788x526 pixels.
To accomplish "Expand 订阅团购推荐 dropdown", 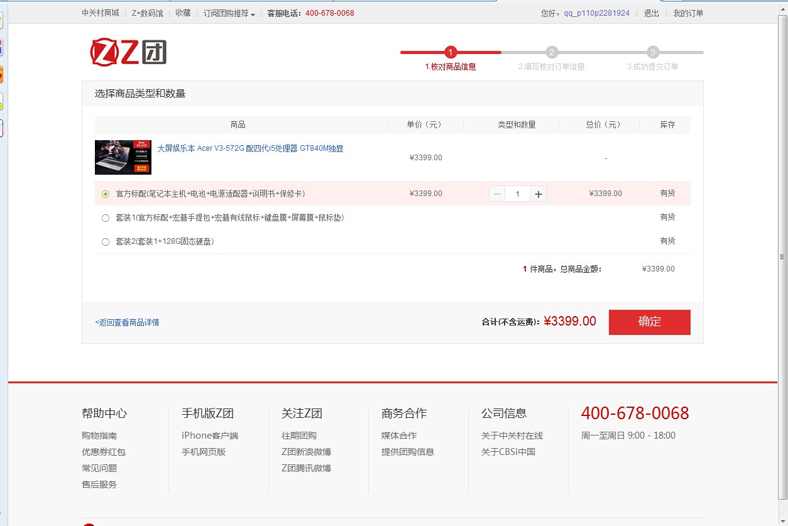I will (x=229, y=13).
